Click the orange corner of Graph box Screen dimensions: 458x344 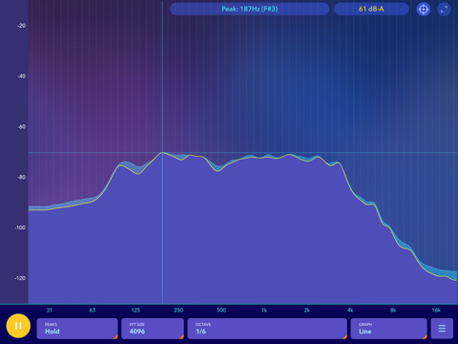point(425,336)
